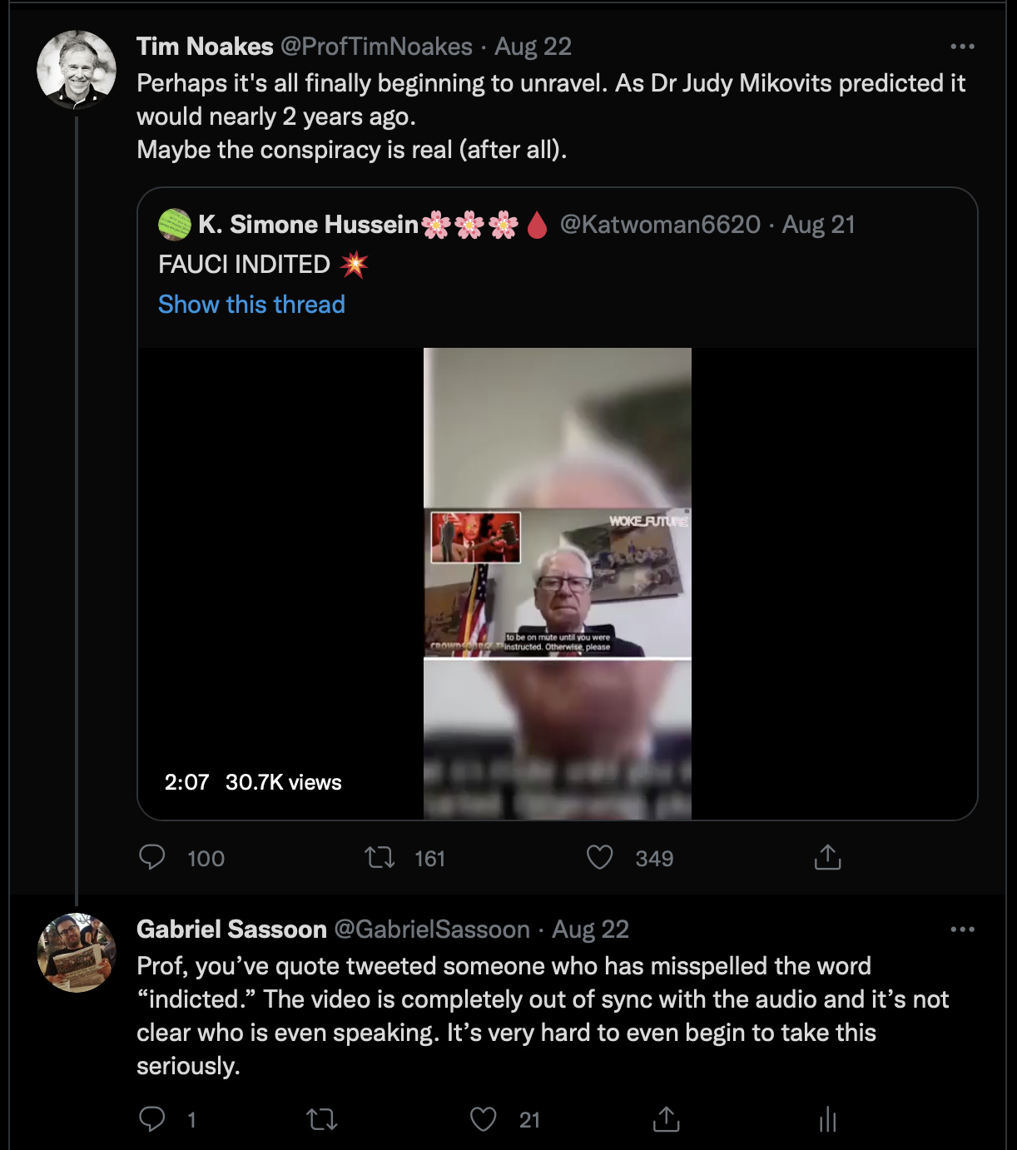Retweet Gabriel Sassoon's reply
The width and height of the screenshot is (1017, 1150).
322,1119
